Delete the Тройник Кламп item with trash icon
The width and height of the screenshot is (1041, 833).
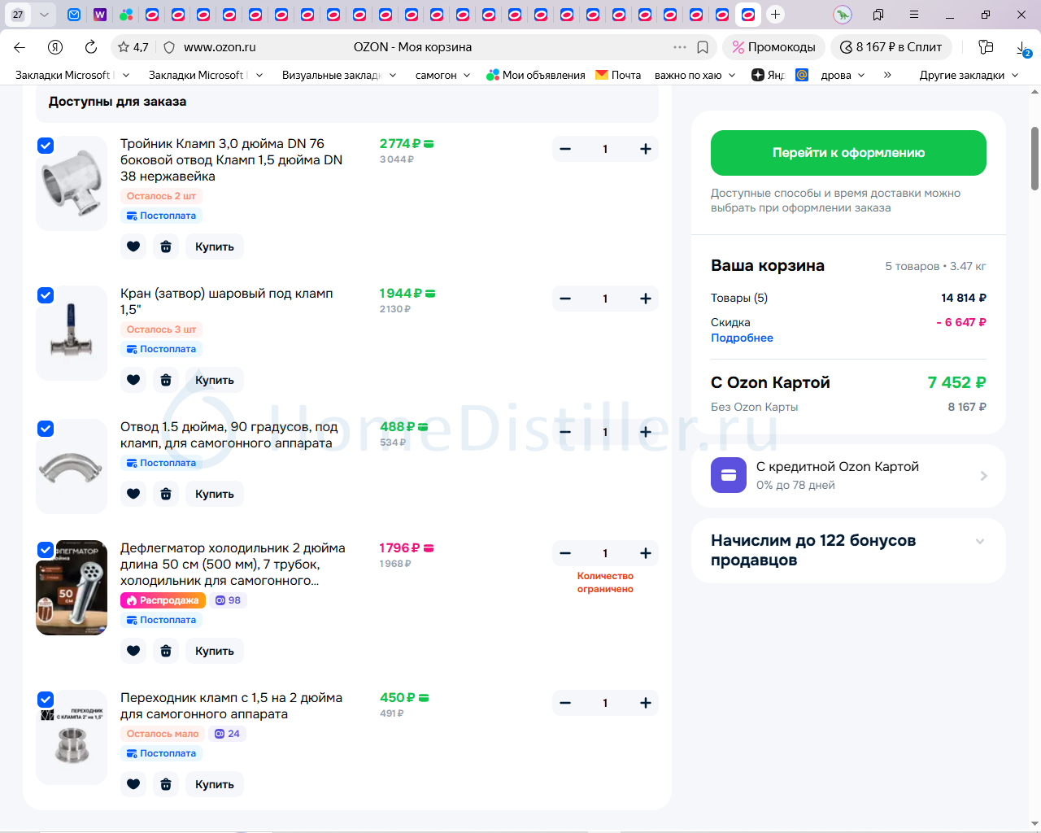point(166,246)
